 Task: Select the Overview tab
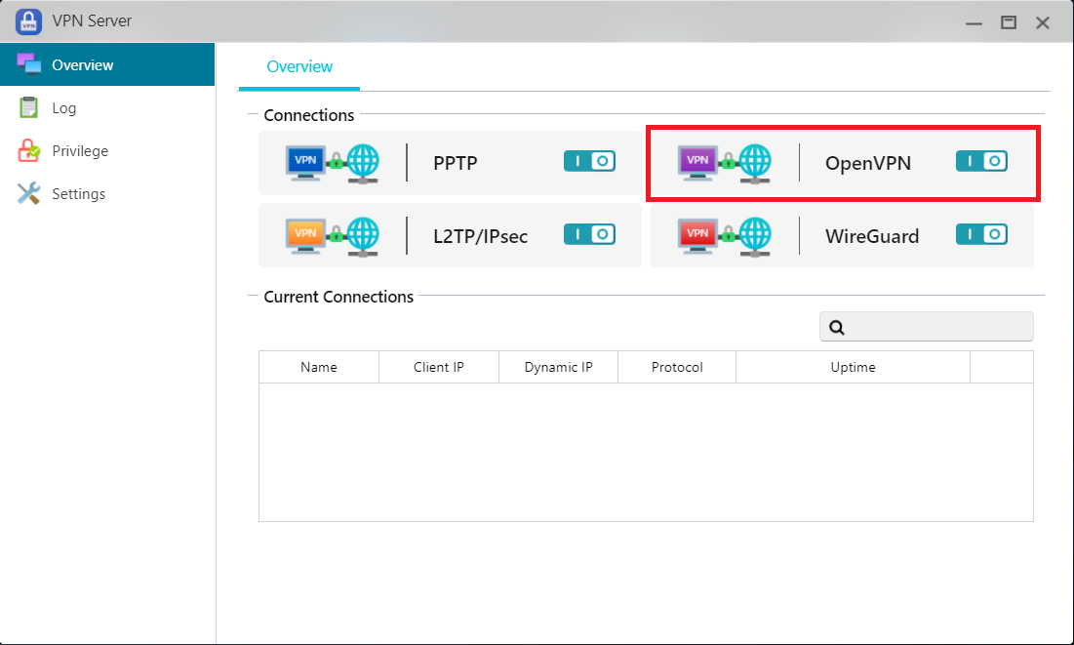coord(299,66)
